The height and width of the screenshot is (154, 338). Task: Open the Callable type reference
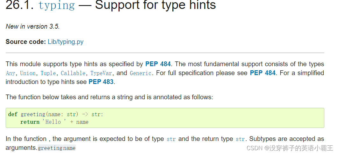(73, 73)
